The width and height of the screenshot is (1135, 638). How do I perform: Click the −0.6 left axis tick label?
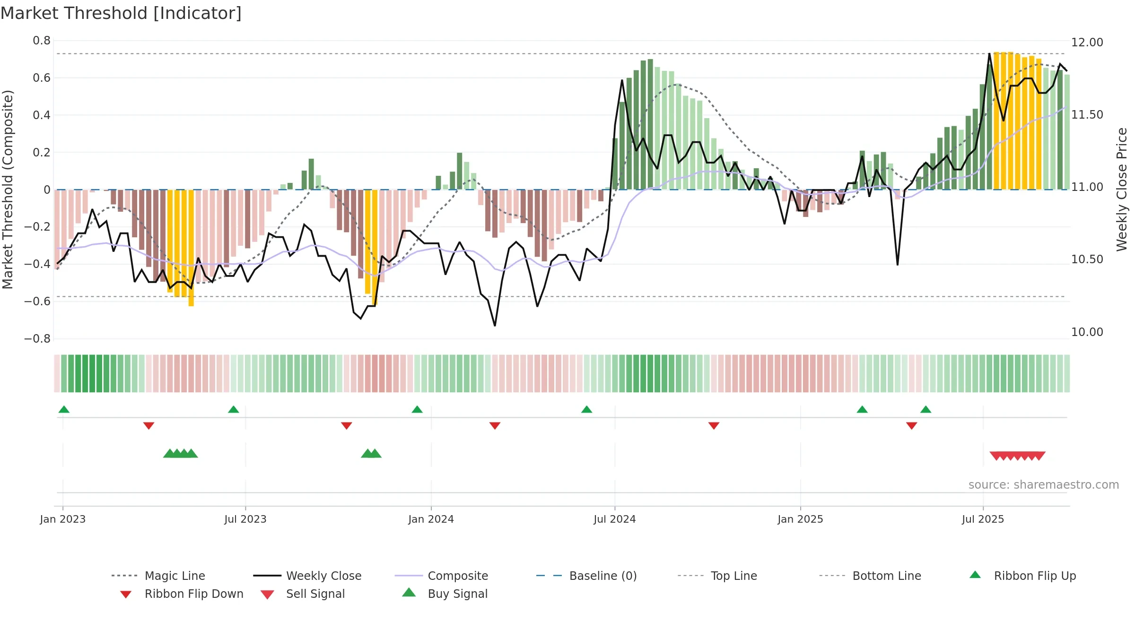(37, 302)
